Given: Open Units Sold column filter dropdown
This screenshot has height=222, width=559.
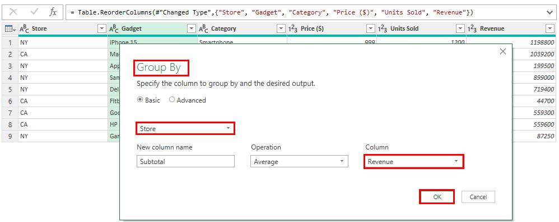Looking at the screenshot, I should coord(460,29).
